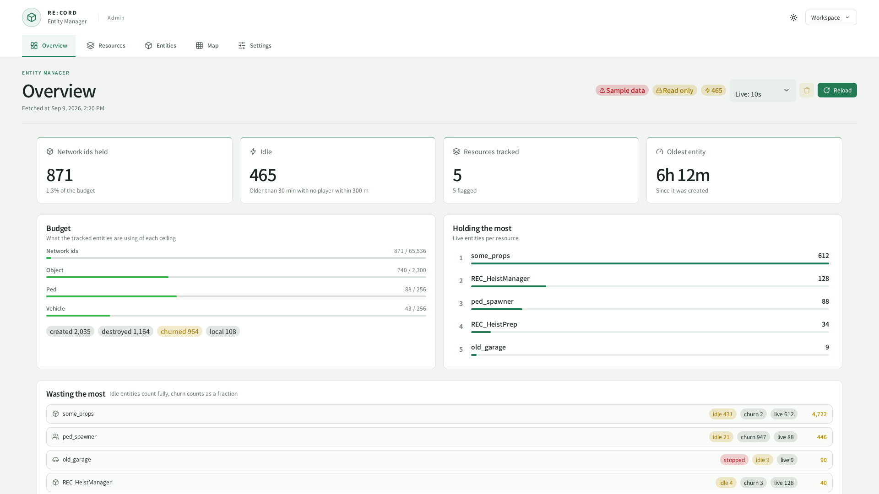Screen dimensions: 879x494
Task: Click the warning Sample data badge
Action: point(622,90)
